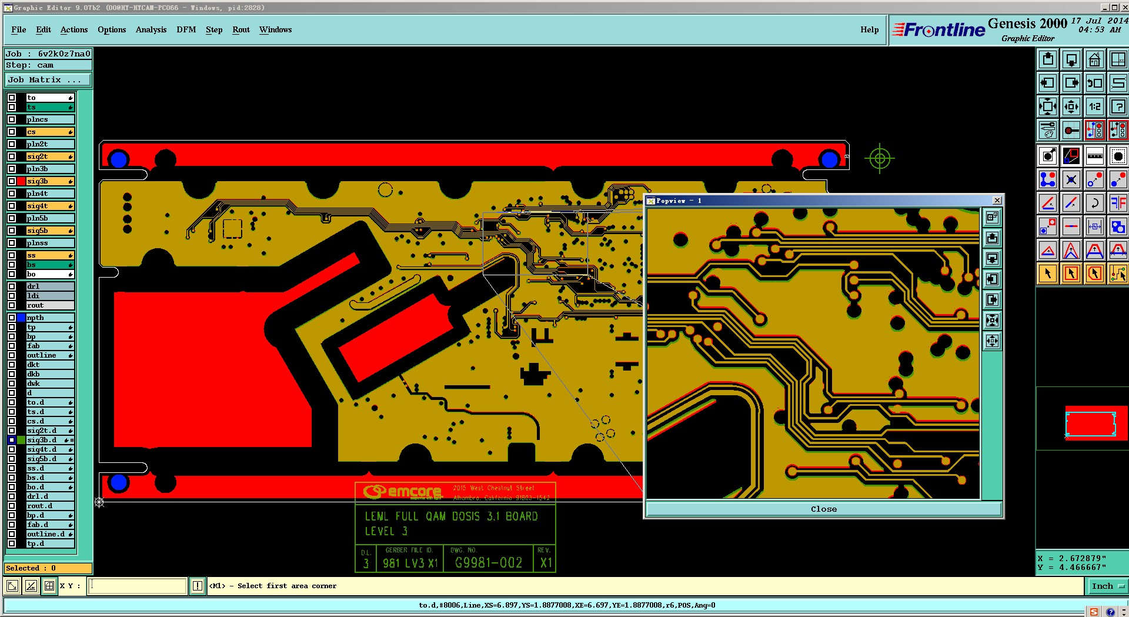
Task: Toggle checkbox for layer cs
Action: click(x=12, y=132)
